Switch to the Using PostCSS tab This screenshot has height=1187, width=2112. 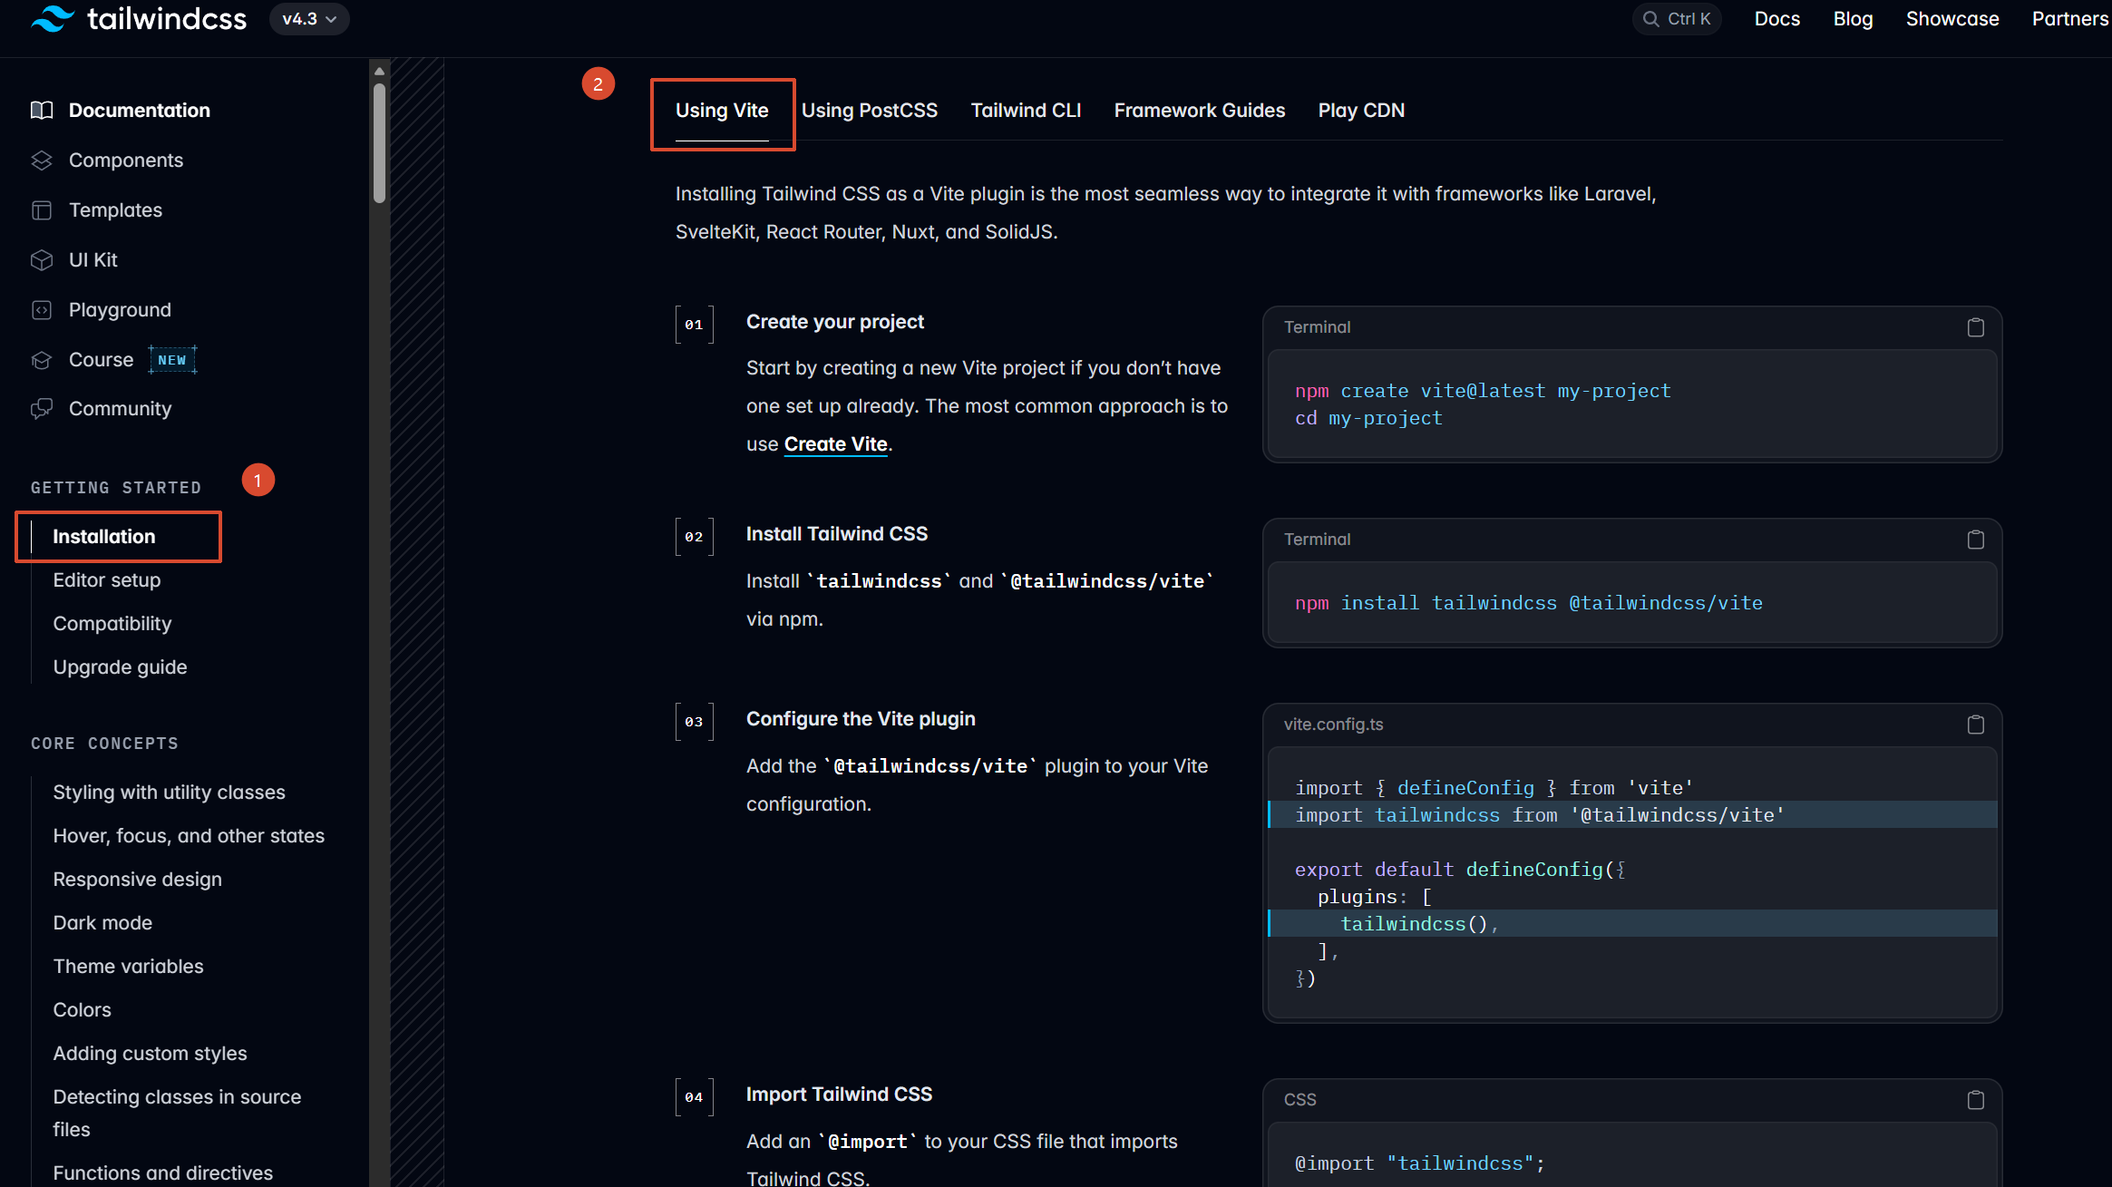tap(870, 111)
